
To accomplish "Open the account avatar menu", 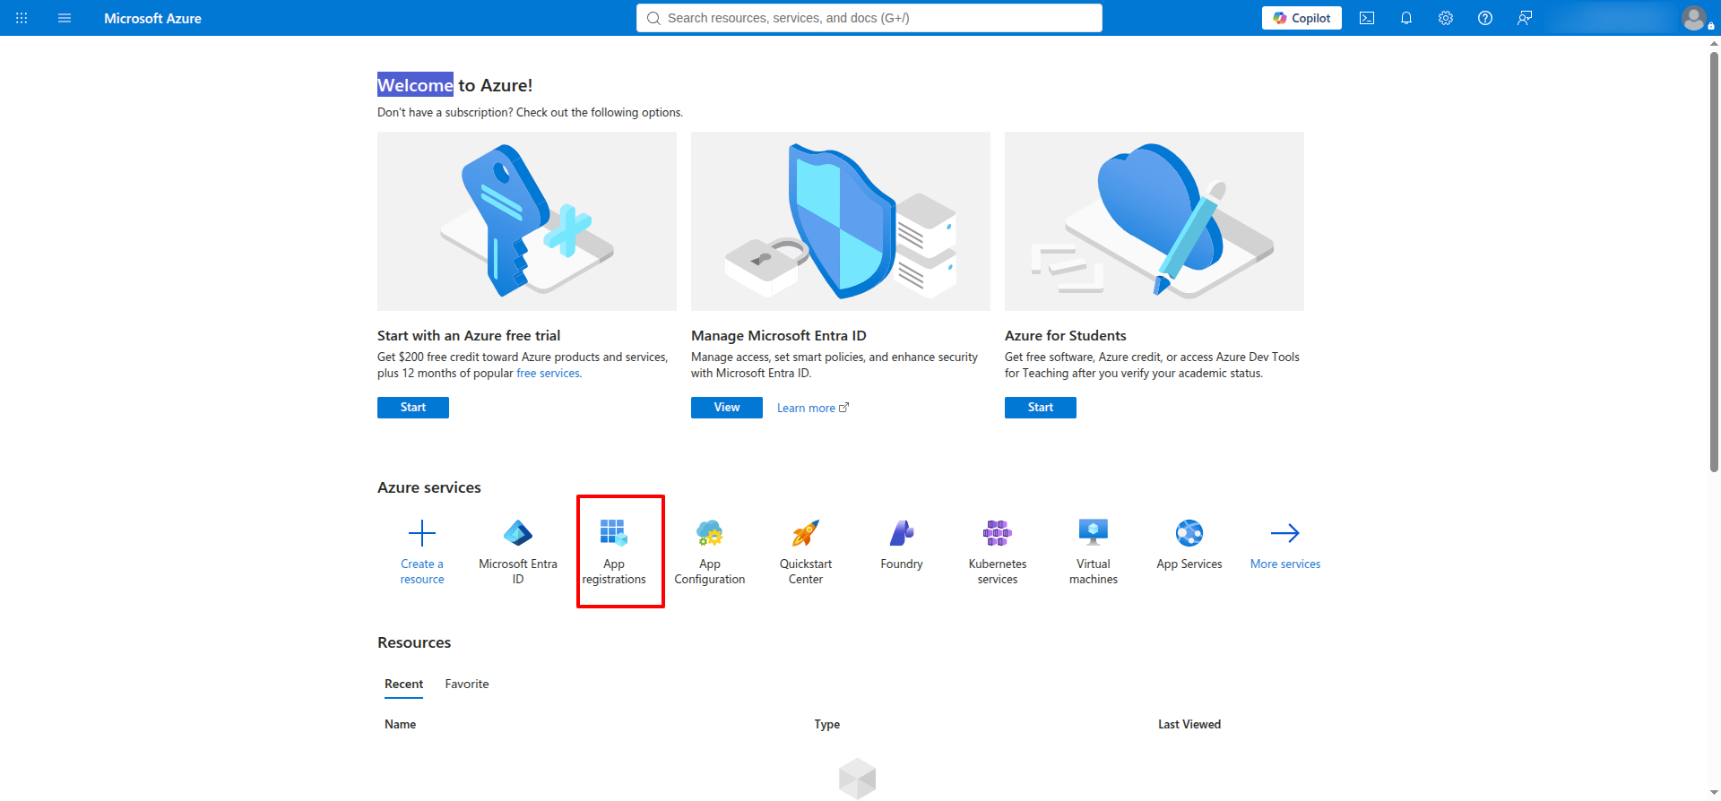I will (x=1694, y=18).
